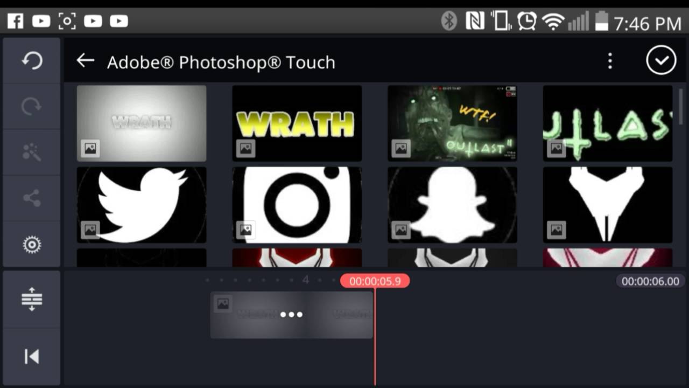Go back from Adobe Photoshop Touch folder
The height and width of the screenshot is (388, 689).
pos(86,61)
